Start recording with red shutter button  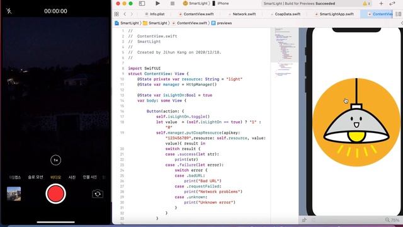coord(55,194)
